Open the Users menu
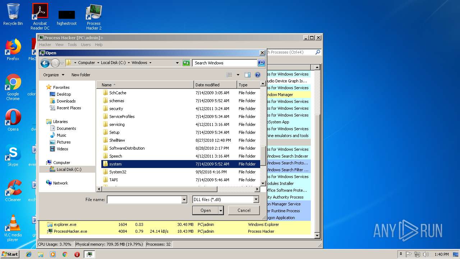 pos(86,45)
